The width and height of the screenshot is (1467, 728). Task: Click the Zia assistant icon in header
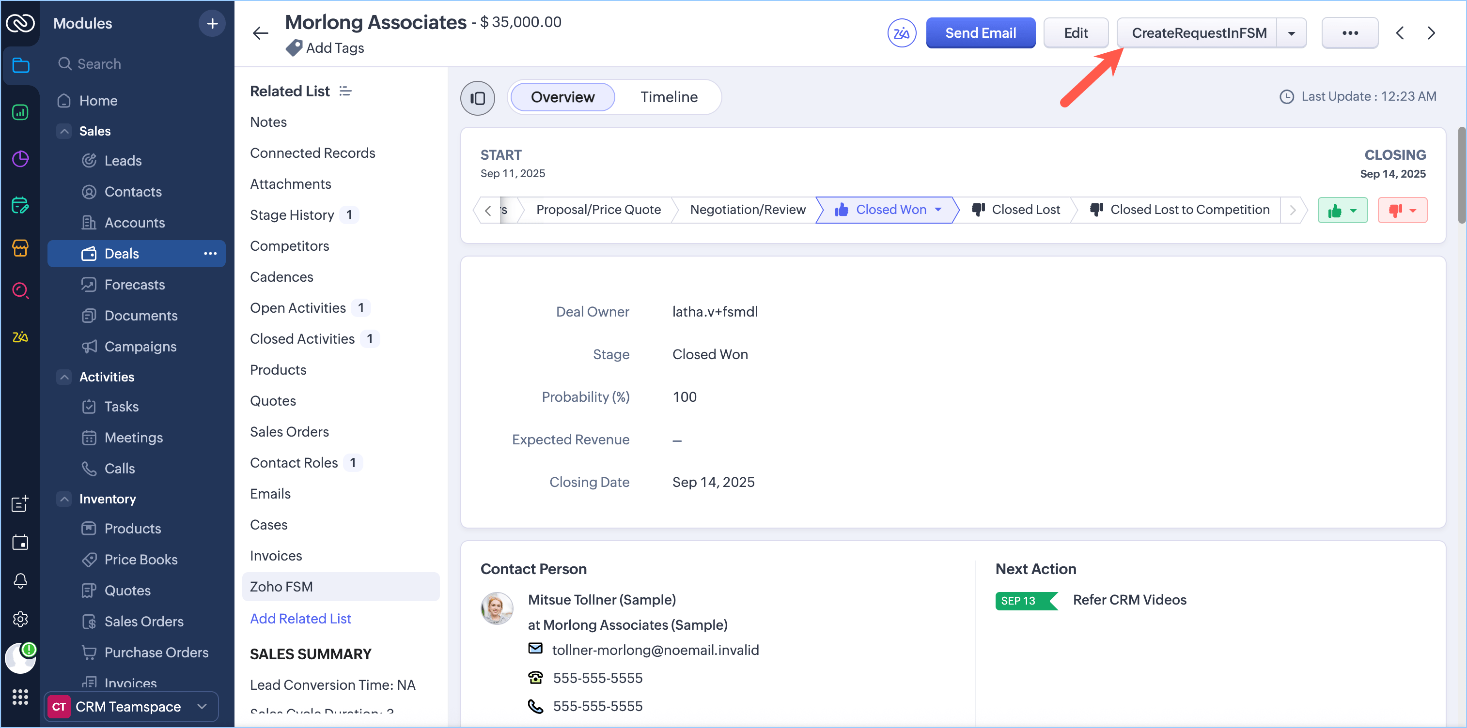coord(902,33)
